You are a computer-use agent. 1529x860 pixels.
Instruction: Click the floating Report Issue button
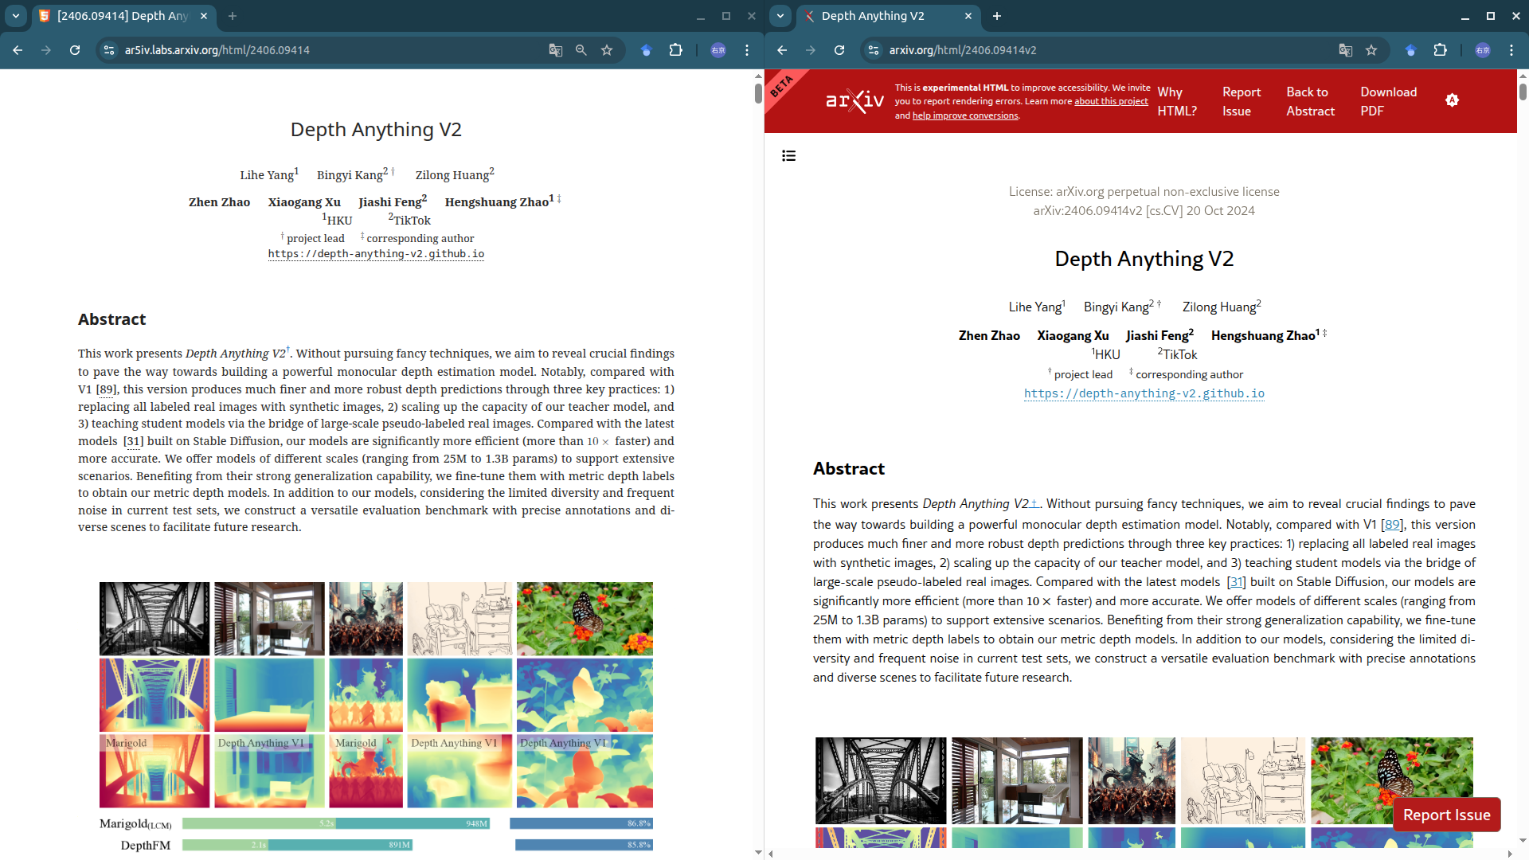coord(1446,815)
